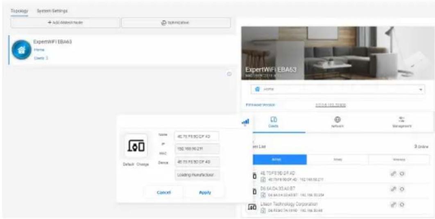Image resolution: width=435 pixels, height=219 pixels.
Task: Click the ExpertWiFi EBA63 node name in topology
Action: point(53,42)
